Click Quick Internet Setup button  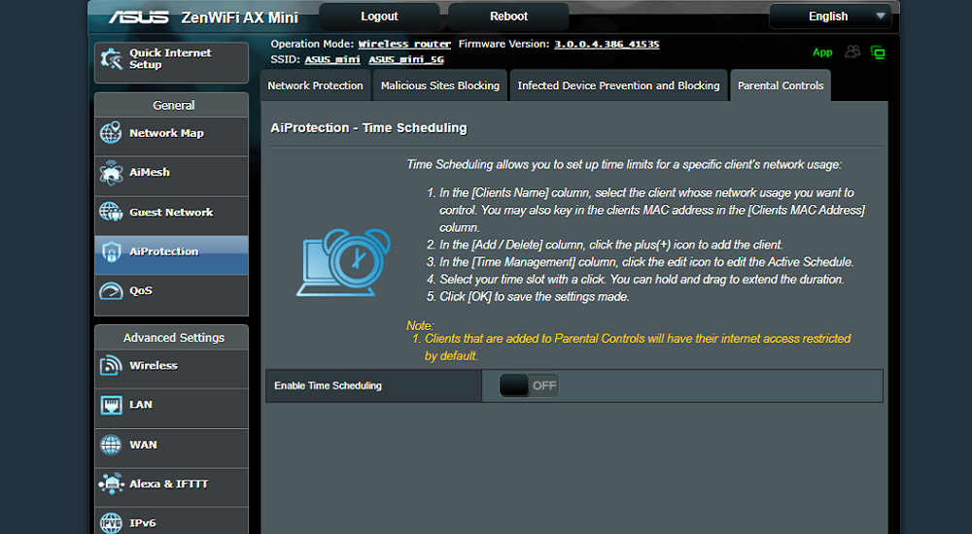pos(172,61)
